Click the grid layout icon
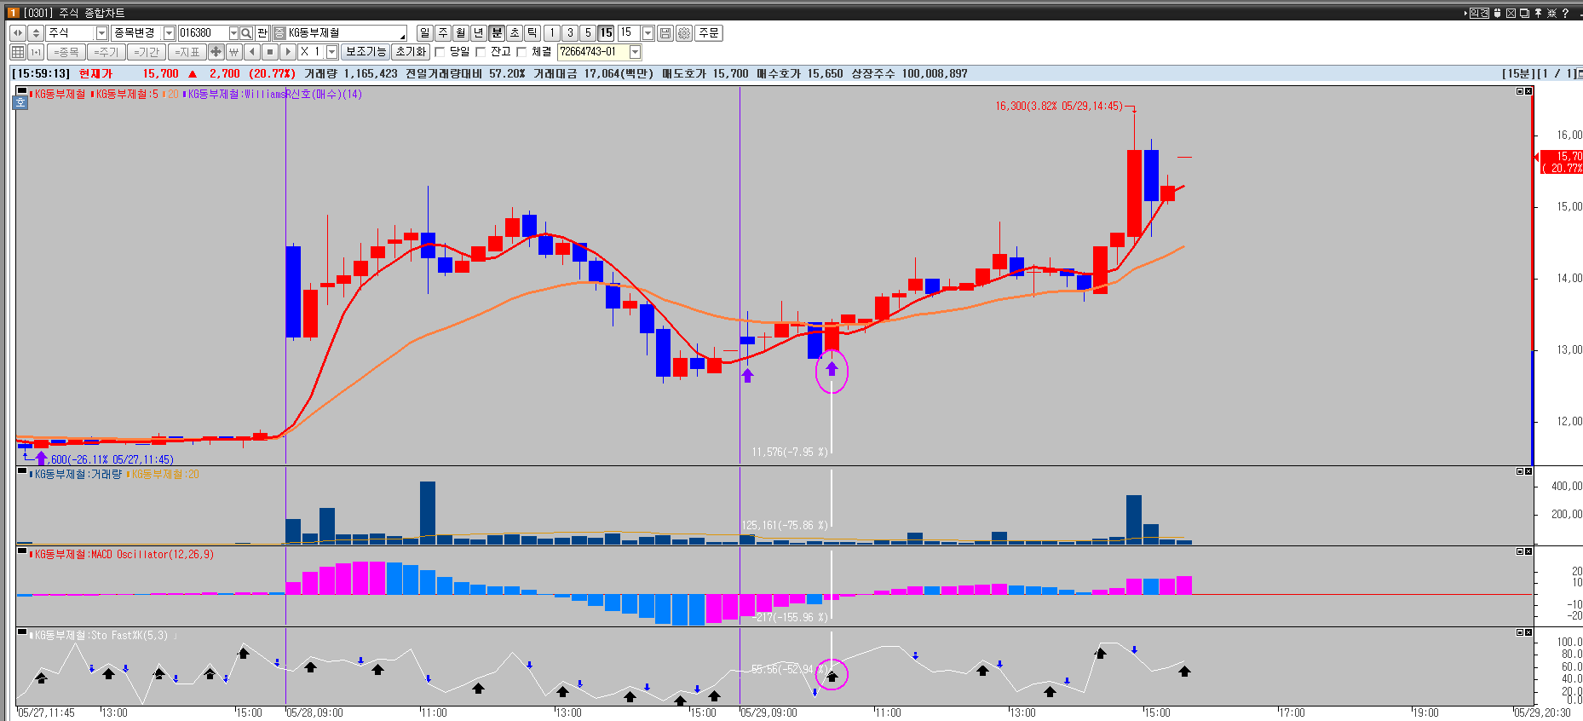Screen dimensions: 1583x721 pos(18,52)
